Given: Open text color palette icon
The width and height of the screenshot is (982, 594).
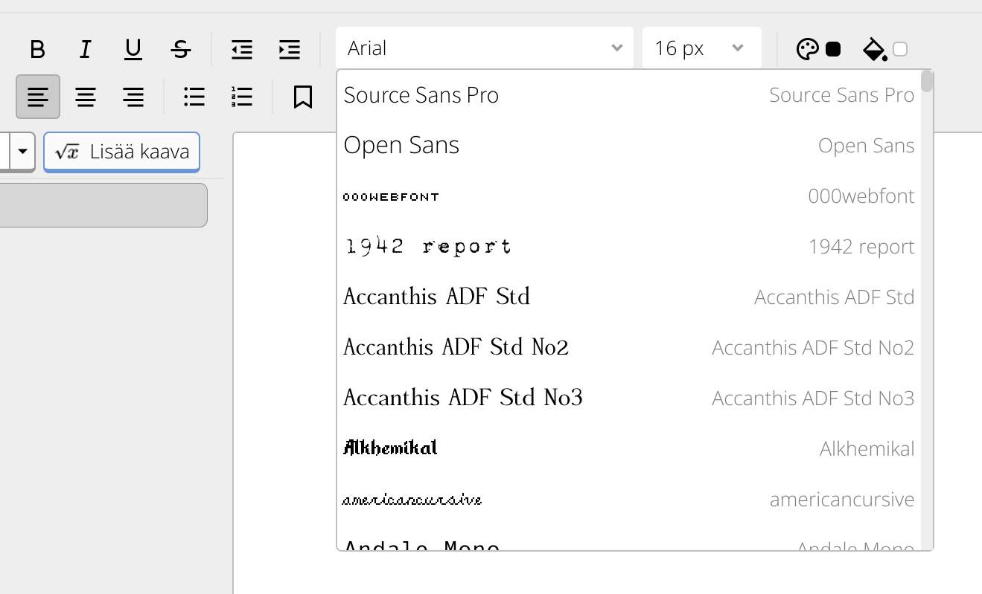Looking at the screenshot, I should point(808,49).
